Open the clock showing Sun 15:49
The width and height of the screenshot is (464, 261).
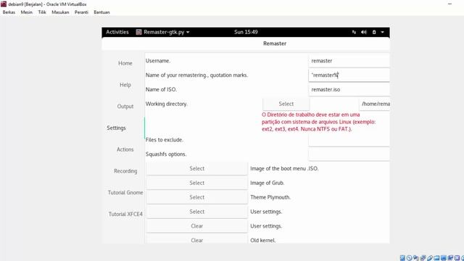coord(246,32)
